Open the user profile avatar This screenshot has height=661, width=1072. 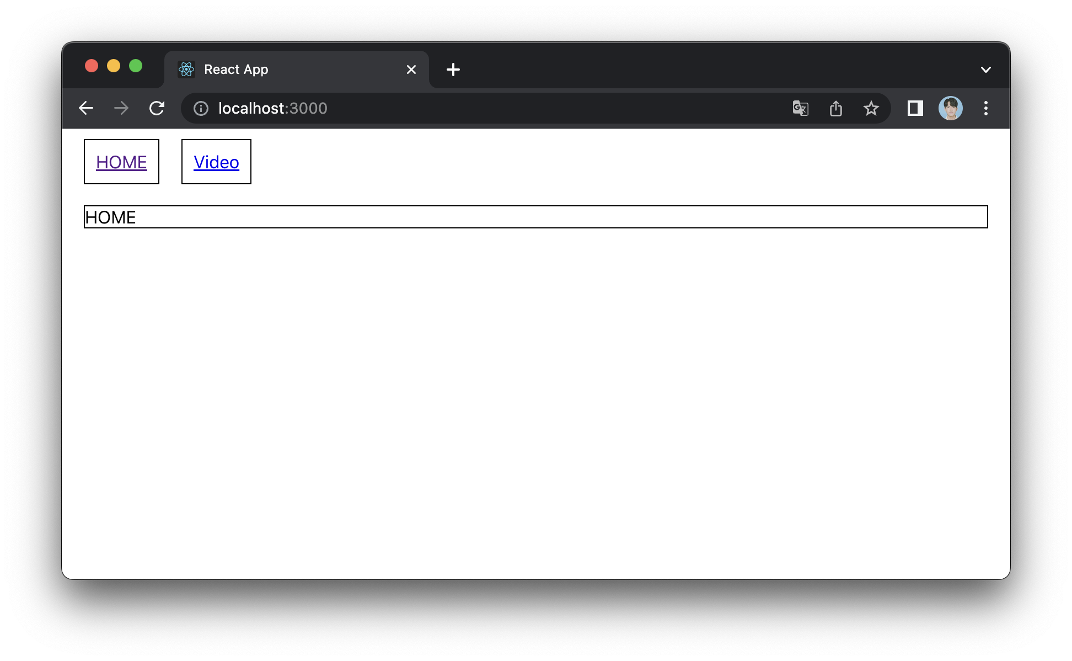click(x=950, y=108)
